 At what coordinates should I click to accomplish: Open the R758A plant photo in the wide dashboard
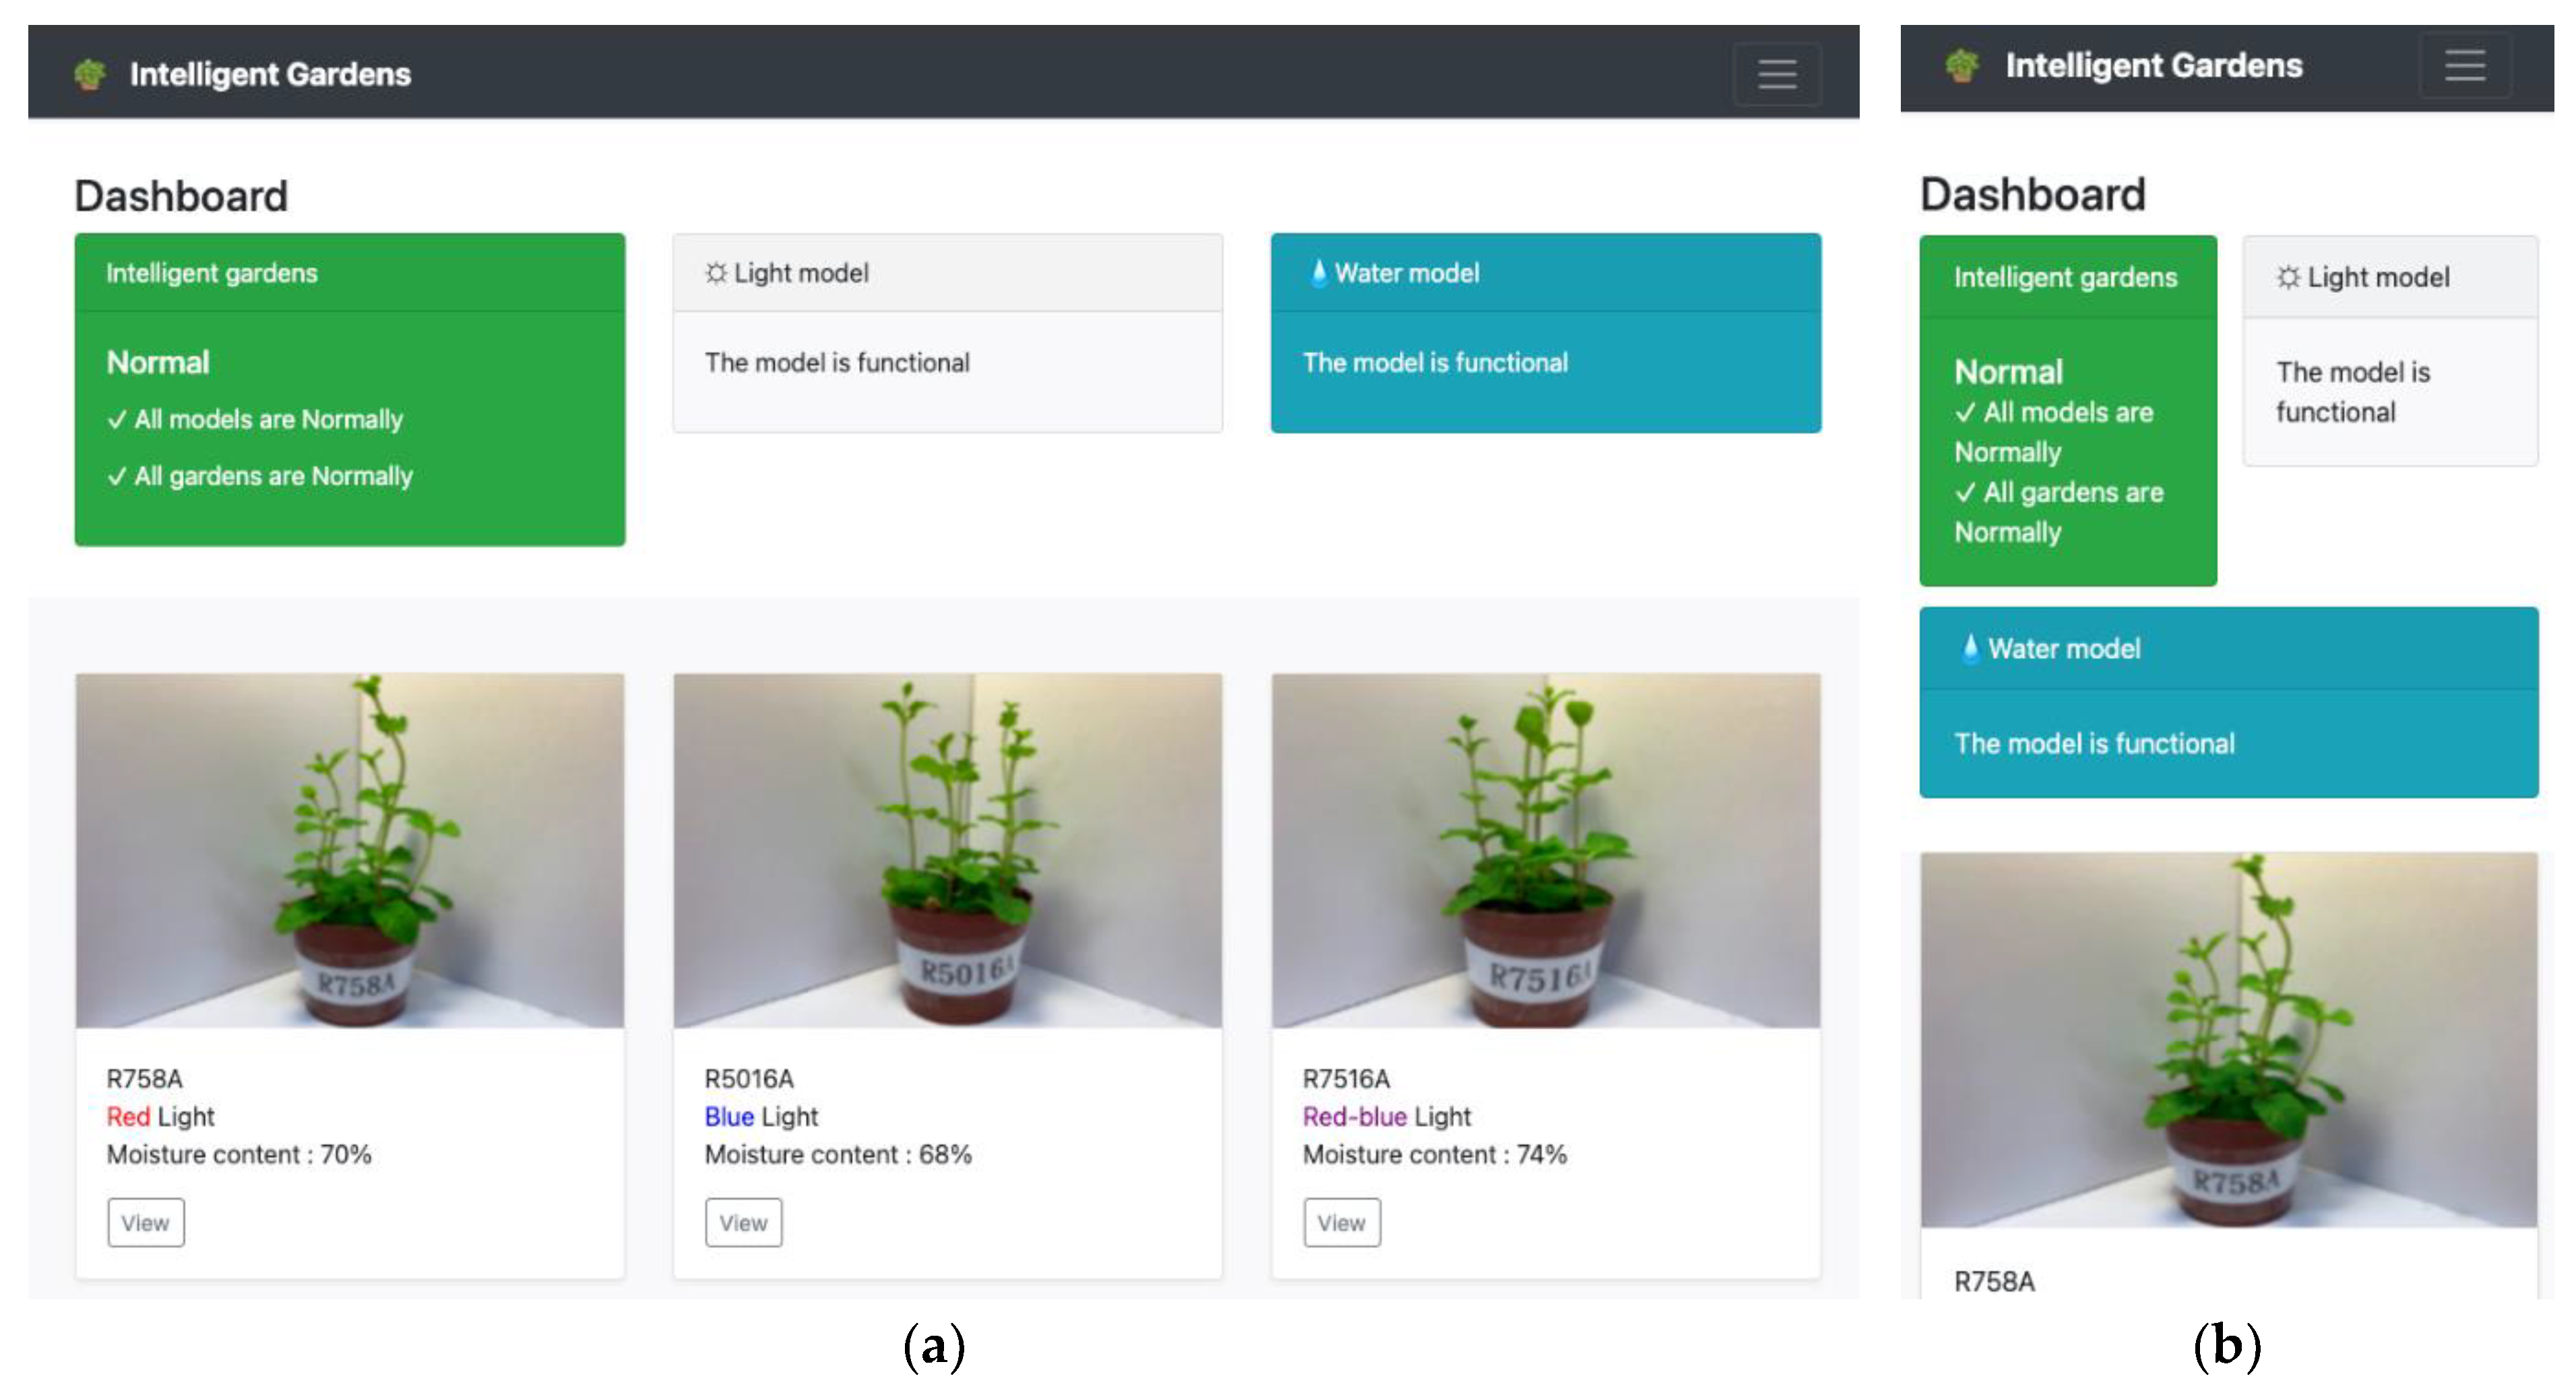349,850
